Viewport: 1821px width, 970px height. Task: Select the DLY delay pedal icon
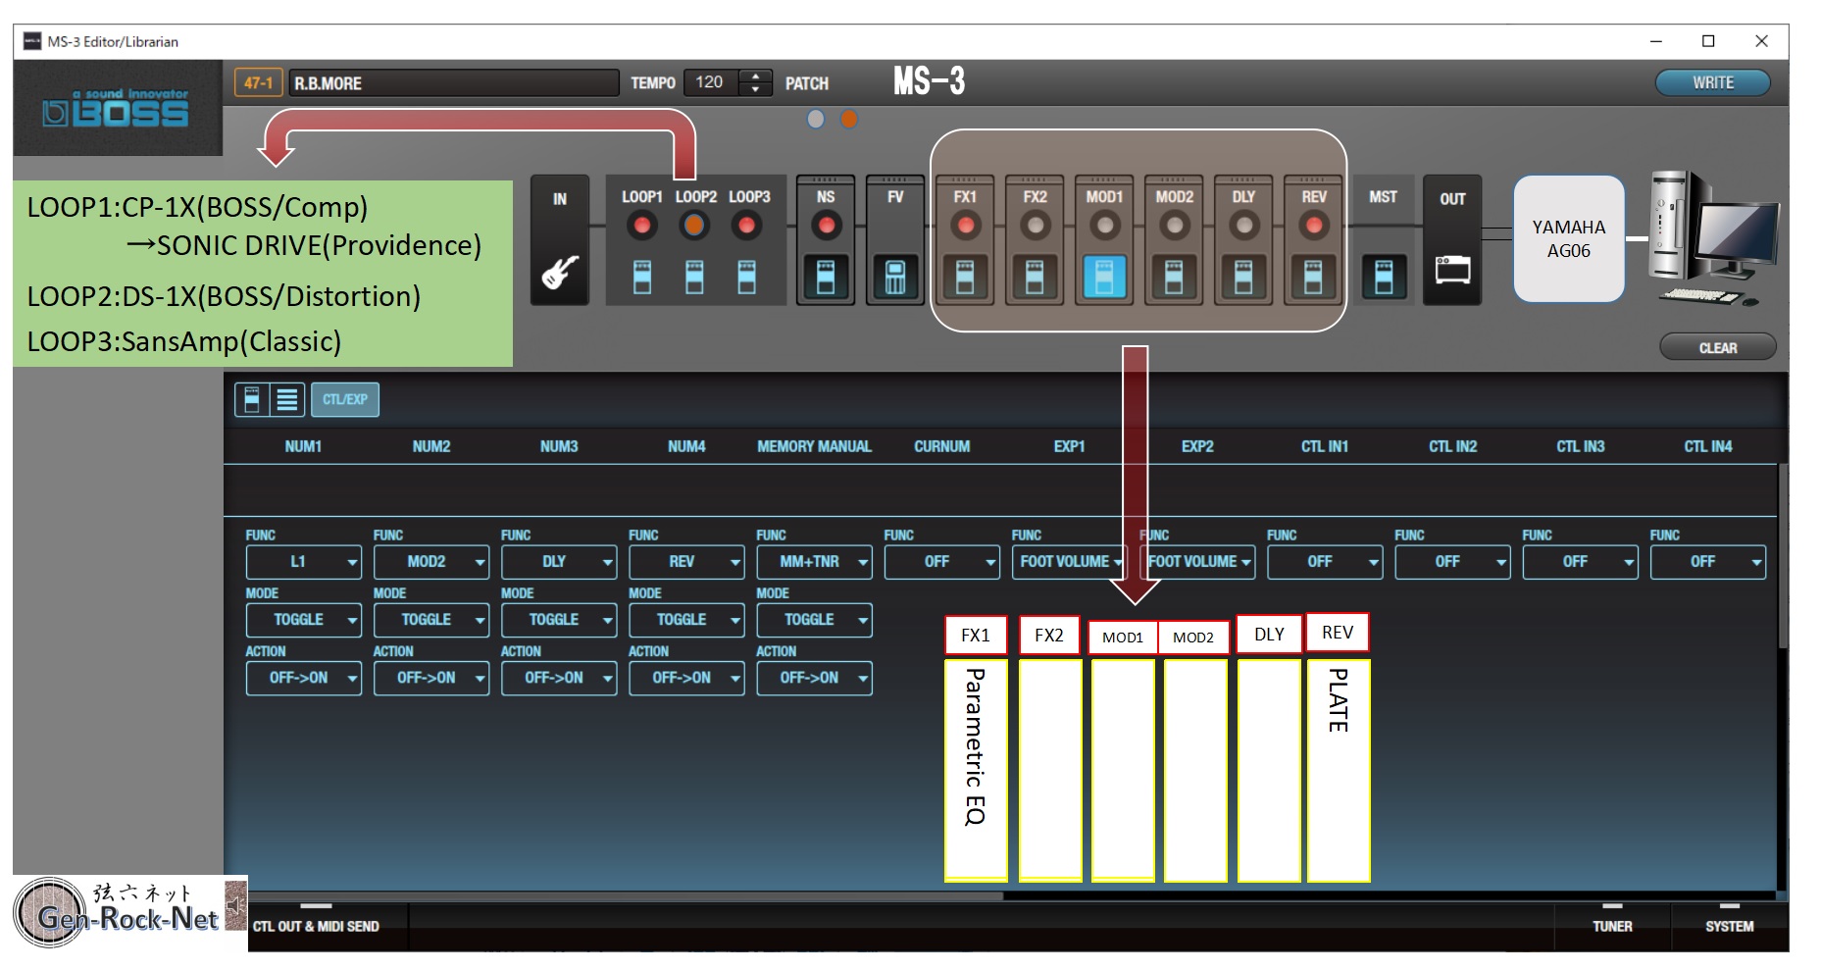(x=1243, y=277)
